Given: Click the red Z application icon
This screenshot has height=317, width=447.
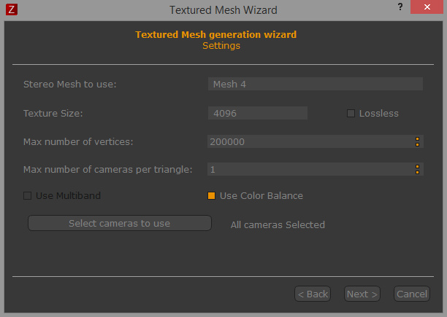Looking at the screenshot, I should [x=12, y=9].
